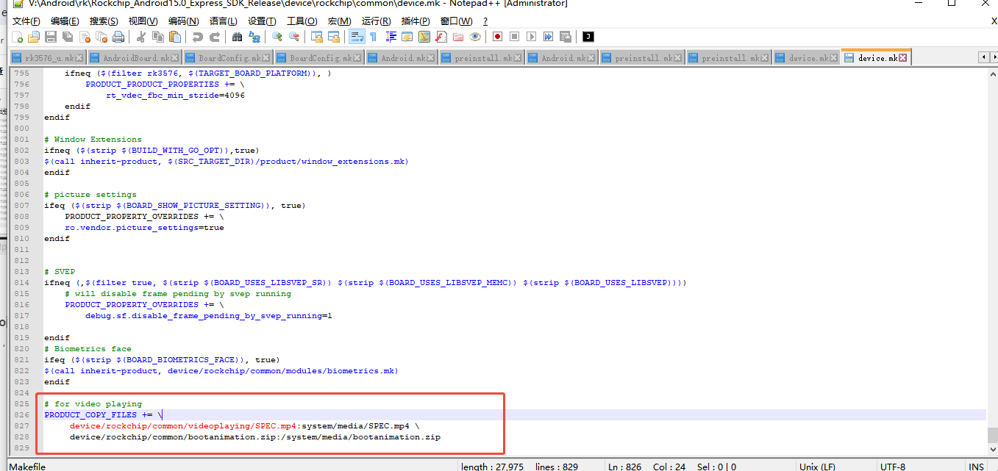Click the Copy toolbar icon
998x471 pixels.
[157, 37]
